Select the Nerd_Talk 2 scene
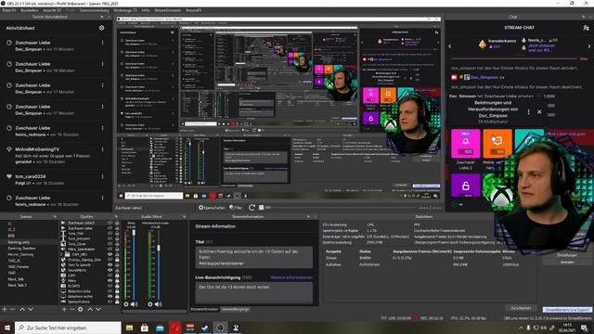This screenshot has height=334, width=594. click(x=18, y=285)
